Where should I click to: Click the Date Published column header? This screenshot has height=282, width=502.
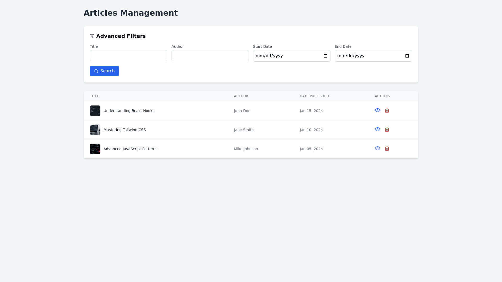(314, 96)
